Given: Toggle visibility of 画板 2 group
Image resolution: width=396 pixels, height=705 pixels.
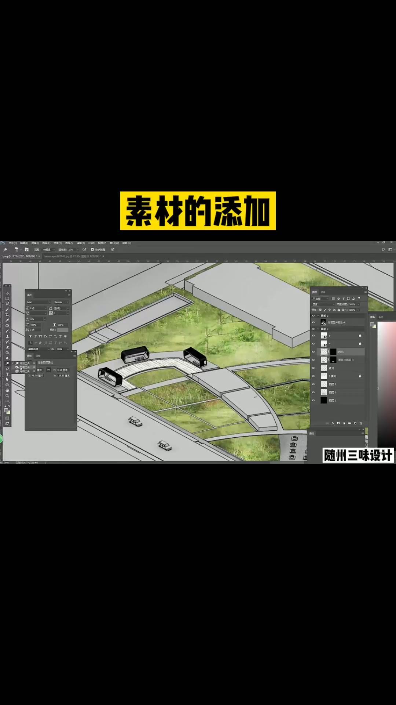Looking at the screenshot, I should point(313,316).
